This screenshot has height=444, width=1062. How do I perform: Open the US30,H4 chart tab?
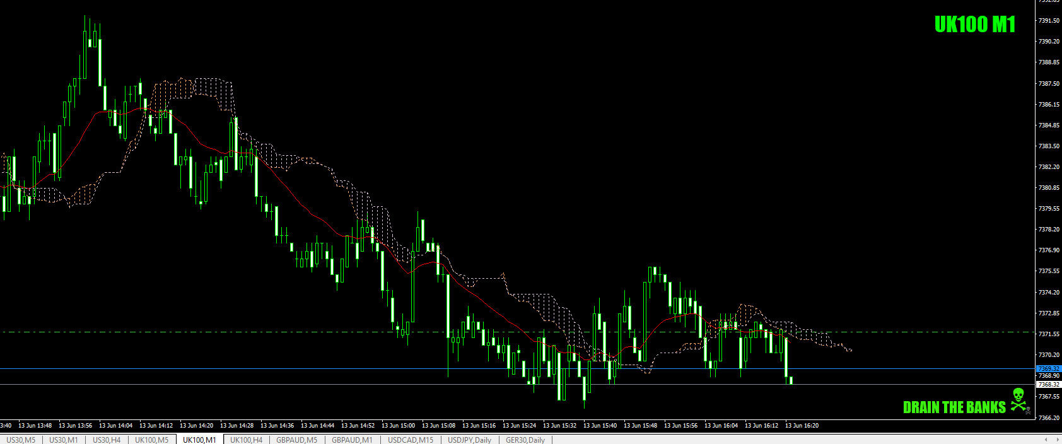(x=107, y=440)
